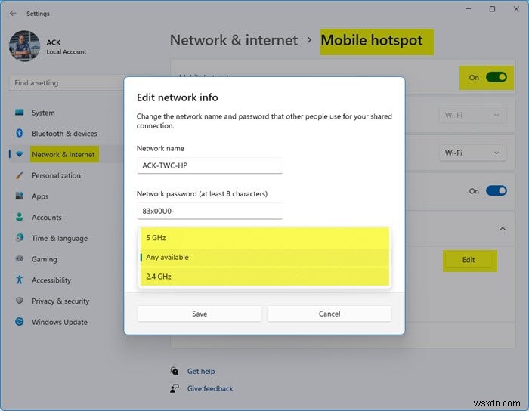
Task: Click the Personalization paintbrush icon
Action: (19, 175)
